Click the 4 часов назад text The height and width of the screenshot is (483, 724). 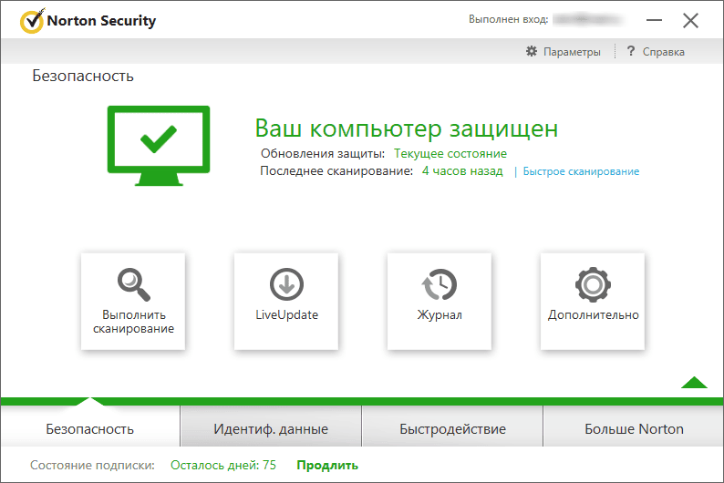pyautogui.click(x=462, y=170)
